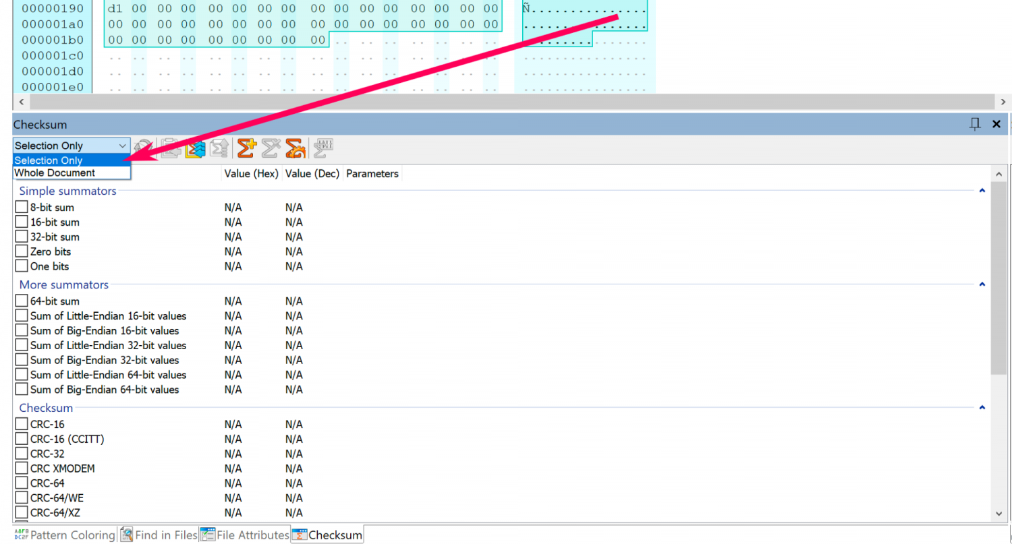Click the Ñ character in text pane
This screenshot has height=544, width=1012.
pos(527,9)
